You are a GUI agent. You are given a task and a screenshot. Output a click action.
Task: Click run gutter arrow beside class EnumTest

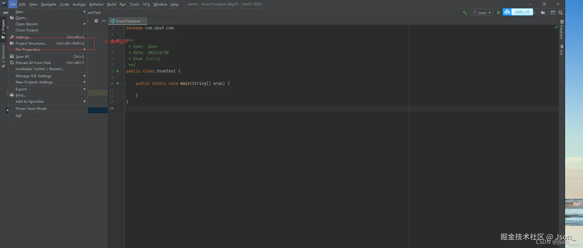click(118, 71)
